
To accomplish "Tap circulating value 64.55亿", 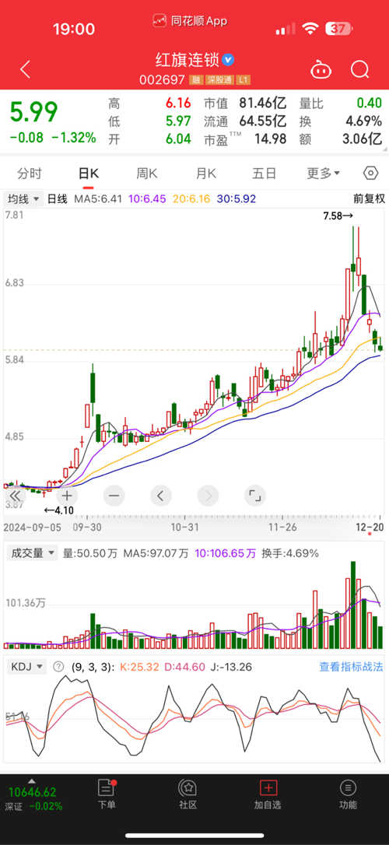I will tap(264, 121).
